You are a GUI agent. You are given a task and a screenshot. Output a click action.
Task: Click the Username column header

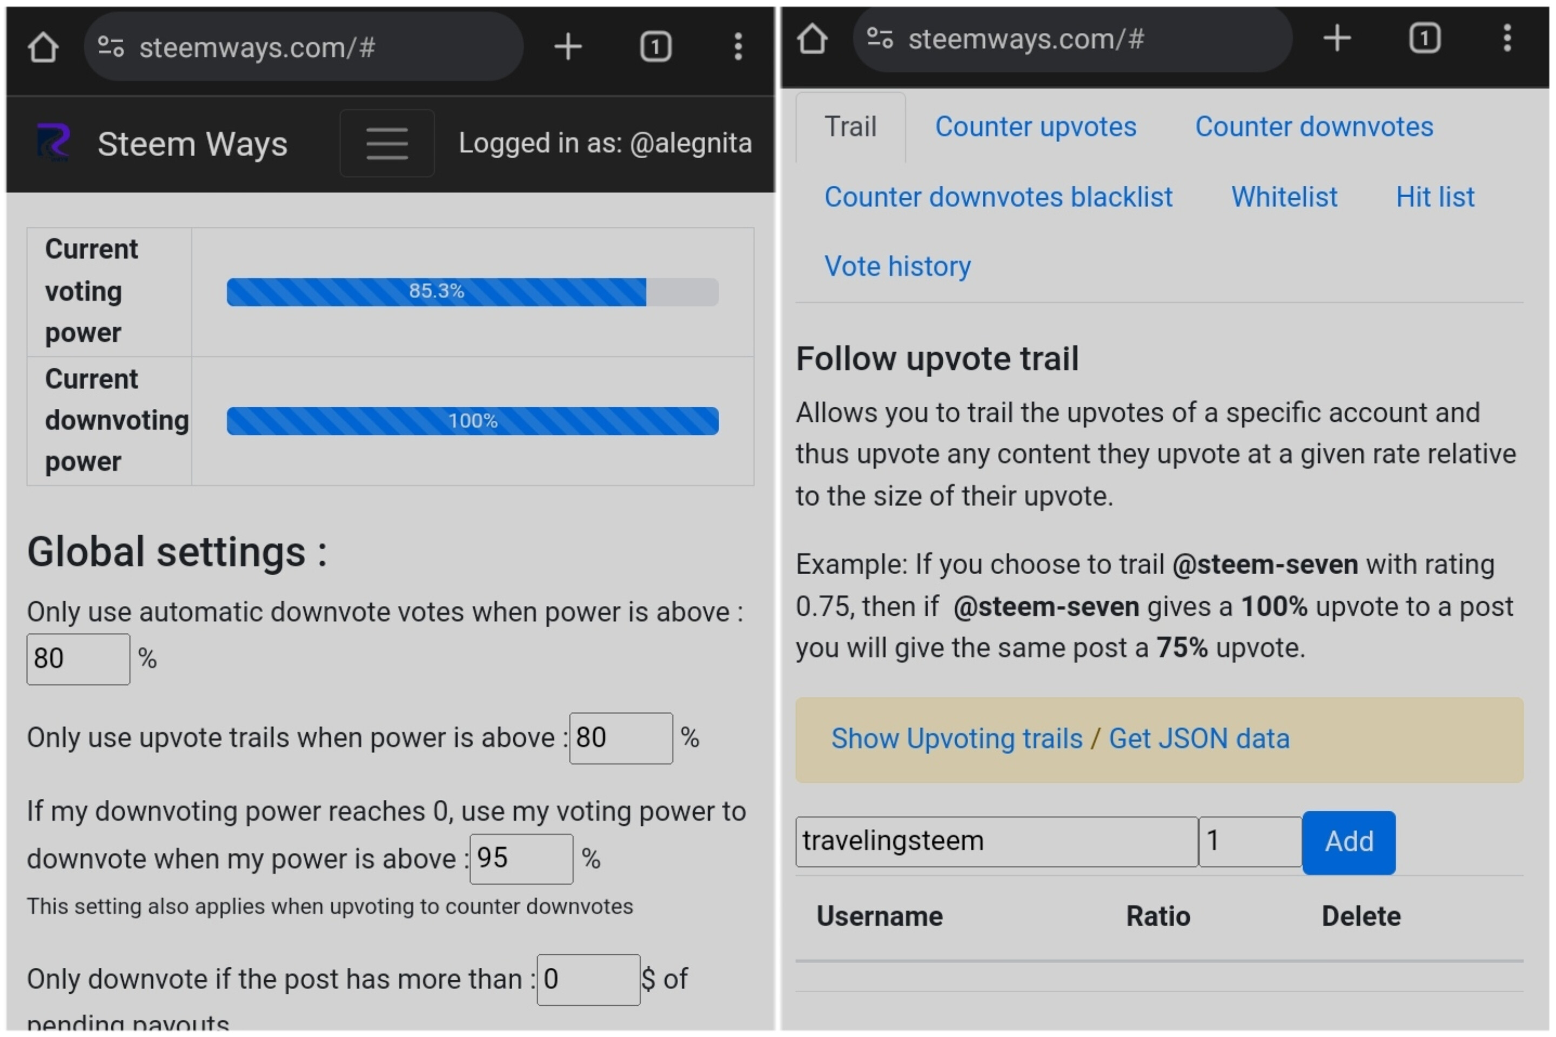click(879, 917)
